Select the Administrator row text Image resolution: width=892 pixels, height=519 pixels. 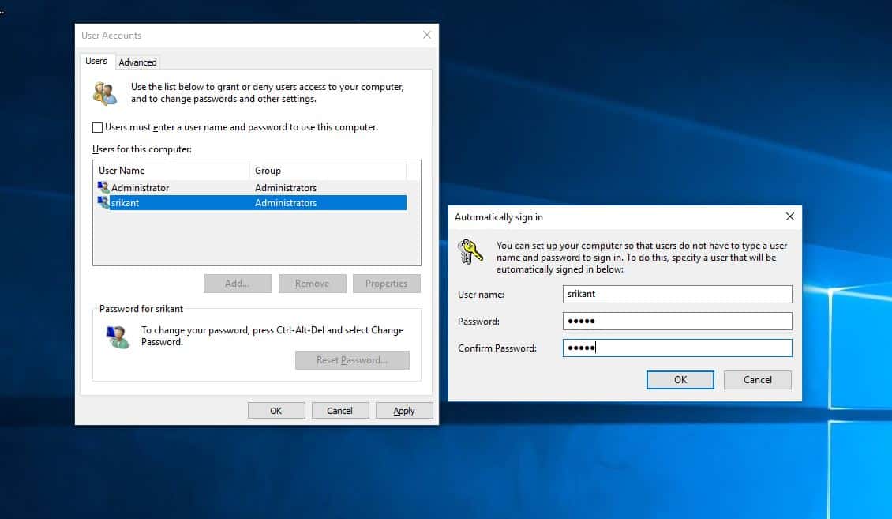coord(140,188)
